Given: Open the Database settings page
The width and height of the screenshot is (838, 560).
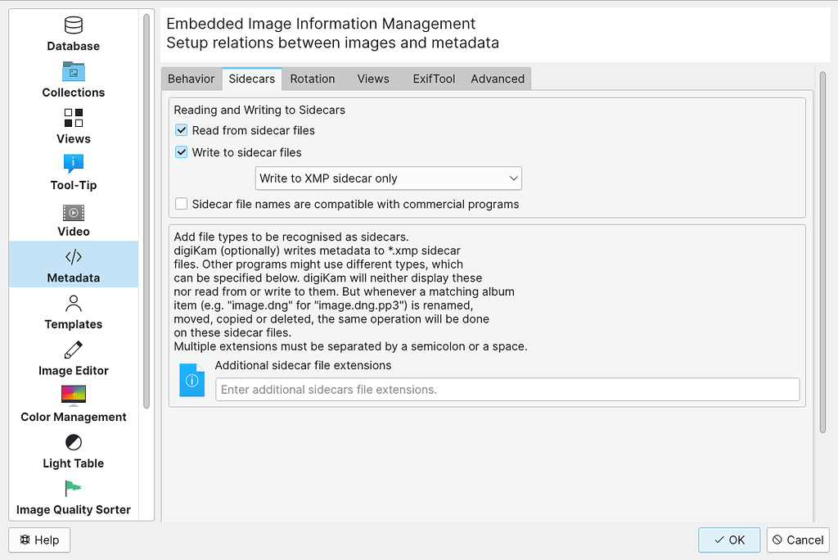Looking at the screenshot, I should (73, 34).
